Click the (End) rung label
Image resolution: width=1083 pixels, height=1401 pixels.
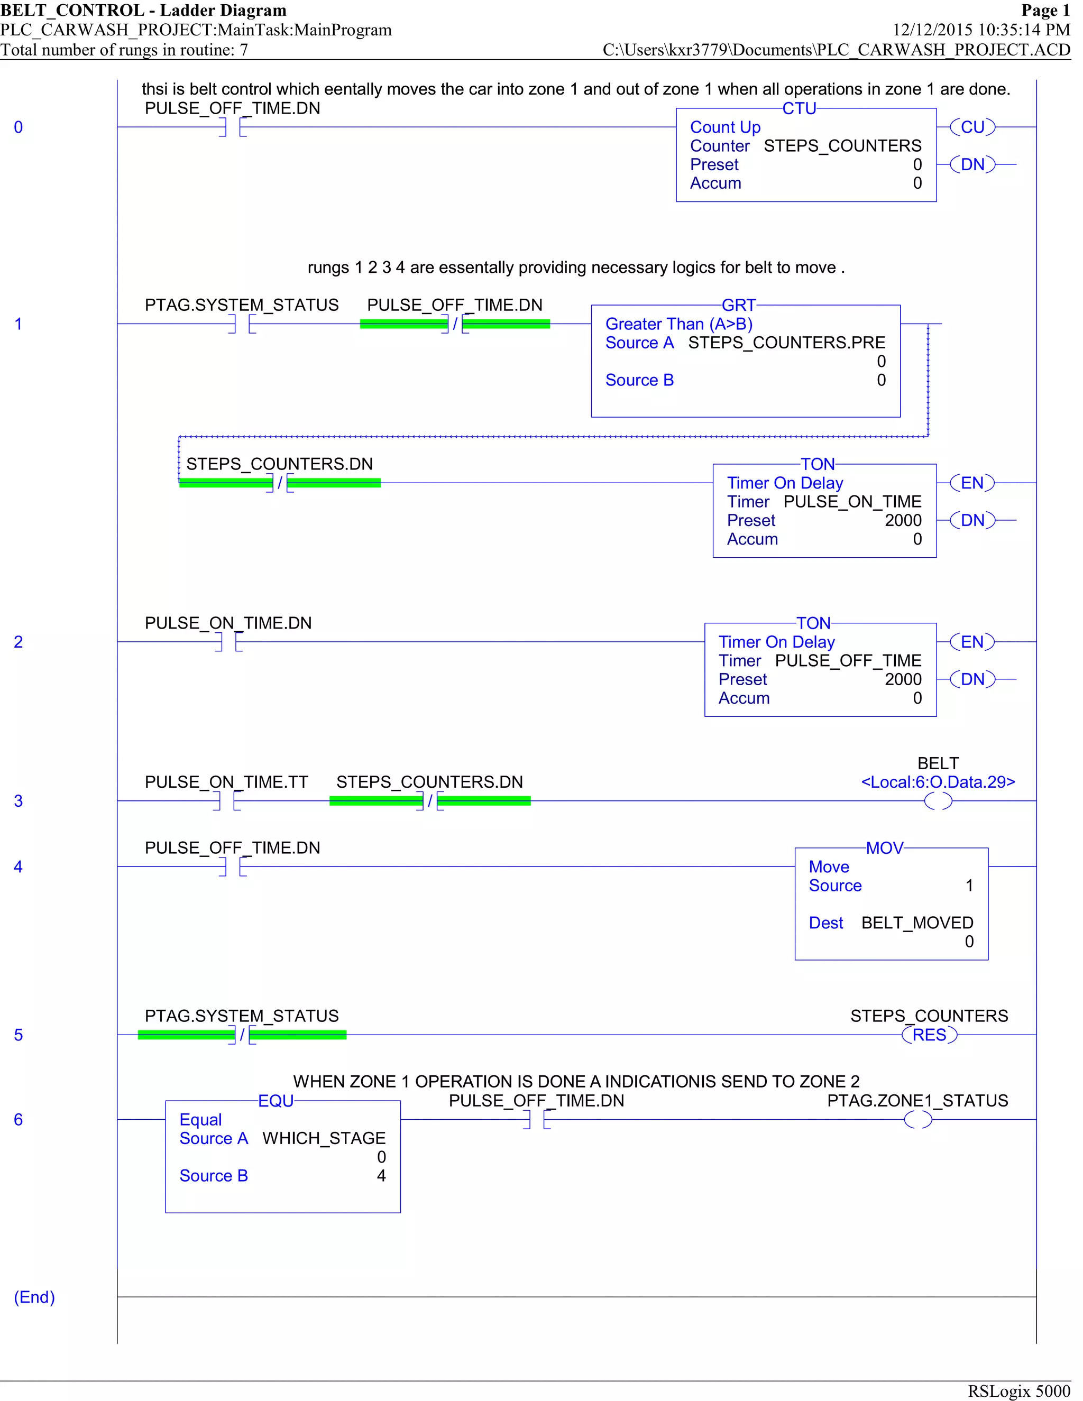click(35, 1297)
